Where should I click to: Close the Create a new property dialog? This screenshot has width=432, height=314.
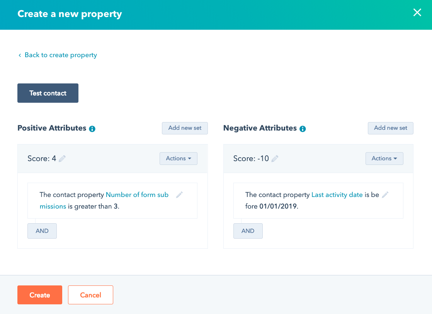[x=417, y=13]
